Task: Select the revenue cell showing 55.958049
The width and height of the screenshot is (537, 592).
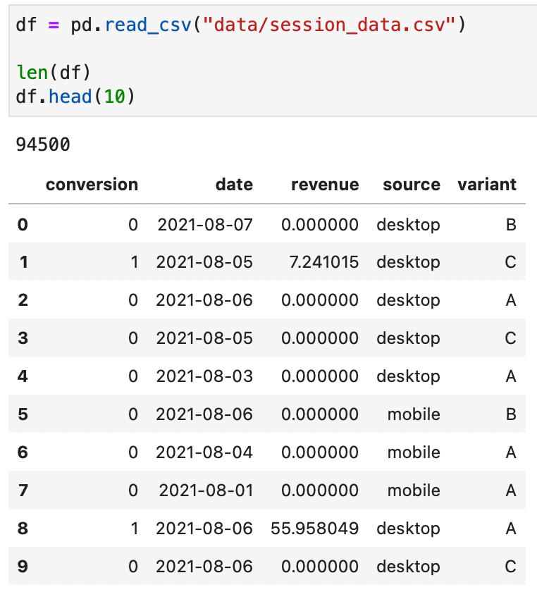Action: [x=315, y=529]
